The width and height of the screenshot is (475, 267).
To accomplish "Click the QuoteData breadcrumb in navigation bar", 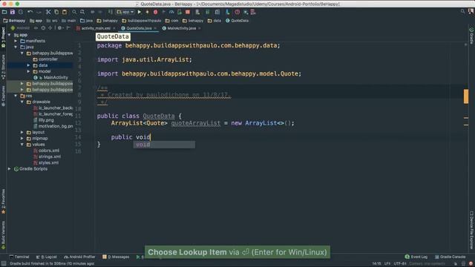I will tap(237, 21).
